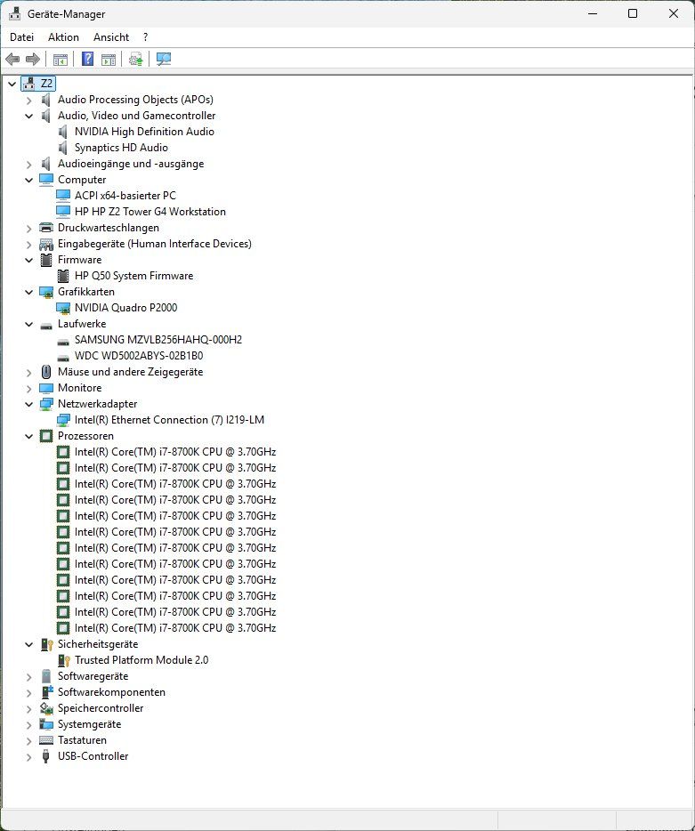Open the Ansicht menu
695x831 pixels.
111,37
